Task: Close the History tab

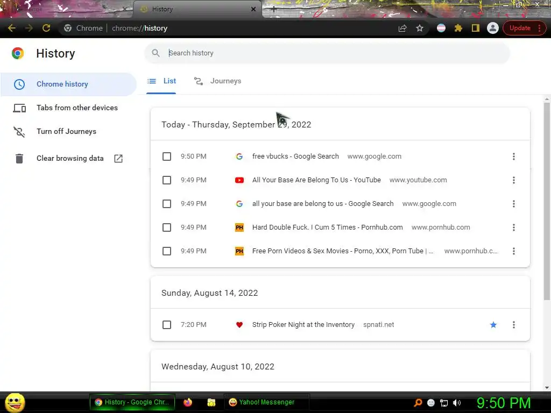Action: point(253,10)
